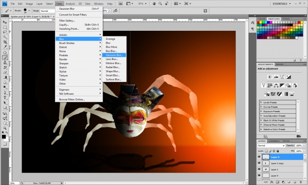This screenshot has height=185, width=308.
Task: Delete layer using the trash icon
Action: [x=300, y=182]
